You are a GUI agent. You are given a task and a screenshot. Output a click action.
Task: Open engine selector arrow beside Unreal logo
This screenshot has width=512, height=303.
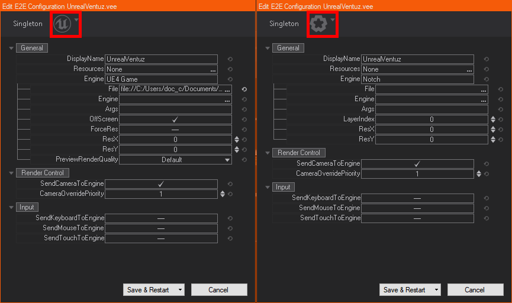coord(76,20)
